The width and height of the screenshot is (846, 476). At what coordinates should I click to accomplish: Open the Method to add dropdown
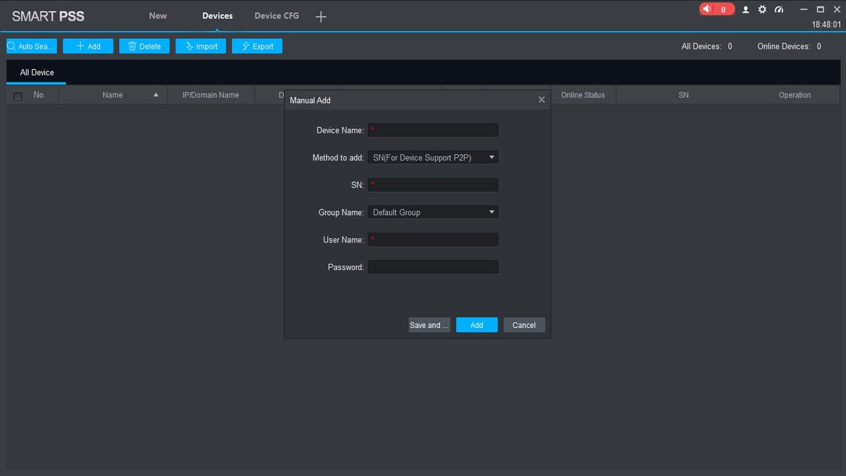[x=433, y=157]
